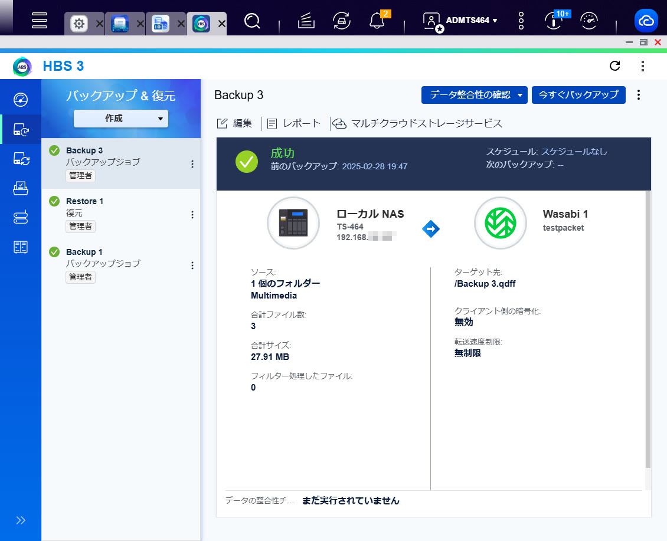667x541 pixels.
Task: Expand the ADMTS464 user menu
Action: tap(471, 20)
